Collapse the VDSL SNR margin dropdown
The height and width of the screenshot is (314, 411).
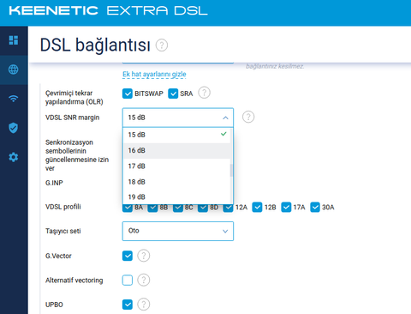coord(178,118)
